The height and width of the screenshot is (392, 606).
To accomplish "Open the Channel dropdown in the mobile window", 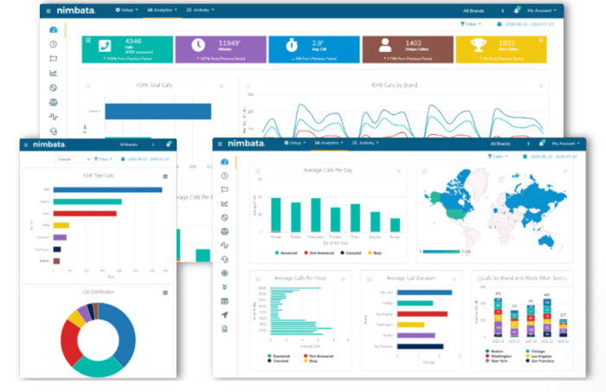I will pos(73,160).
